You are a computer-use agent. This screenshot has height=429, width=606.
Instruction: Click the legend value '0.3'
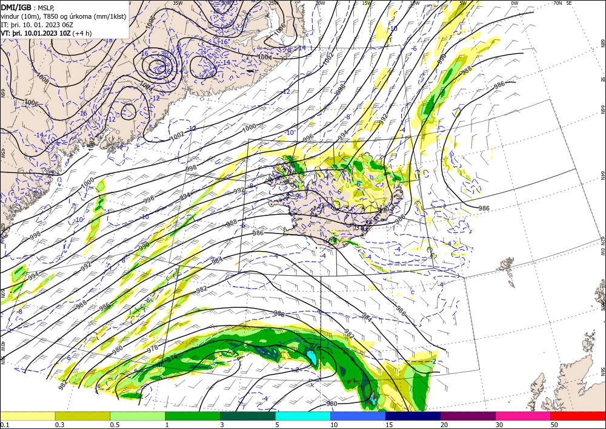pos(59,425)
